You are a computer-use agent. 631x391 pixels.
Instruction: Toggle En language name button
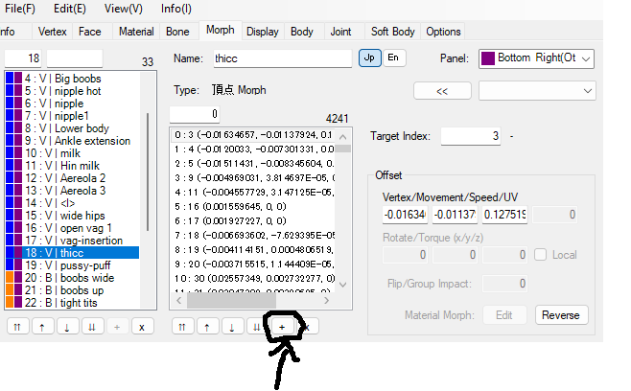(393, 57)
